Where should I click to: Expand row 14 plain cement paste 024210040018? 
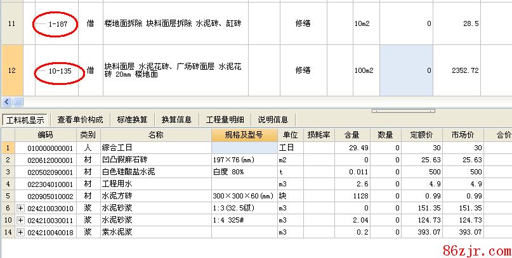(x=21, y=232)
